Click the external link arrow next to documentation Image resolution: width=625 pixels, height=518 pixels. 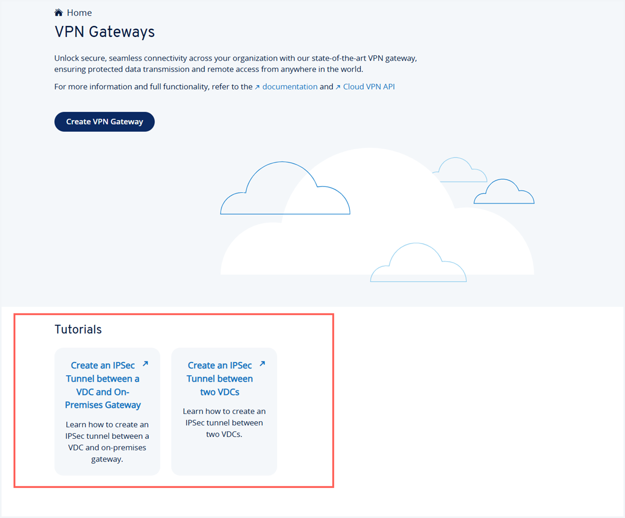coord(257,86)
